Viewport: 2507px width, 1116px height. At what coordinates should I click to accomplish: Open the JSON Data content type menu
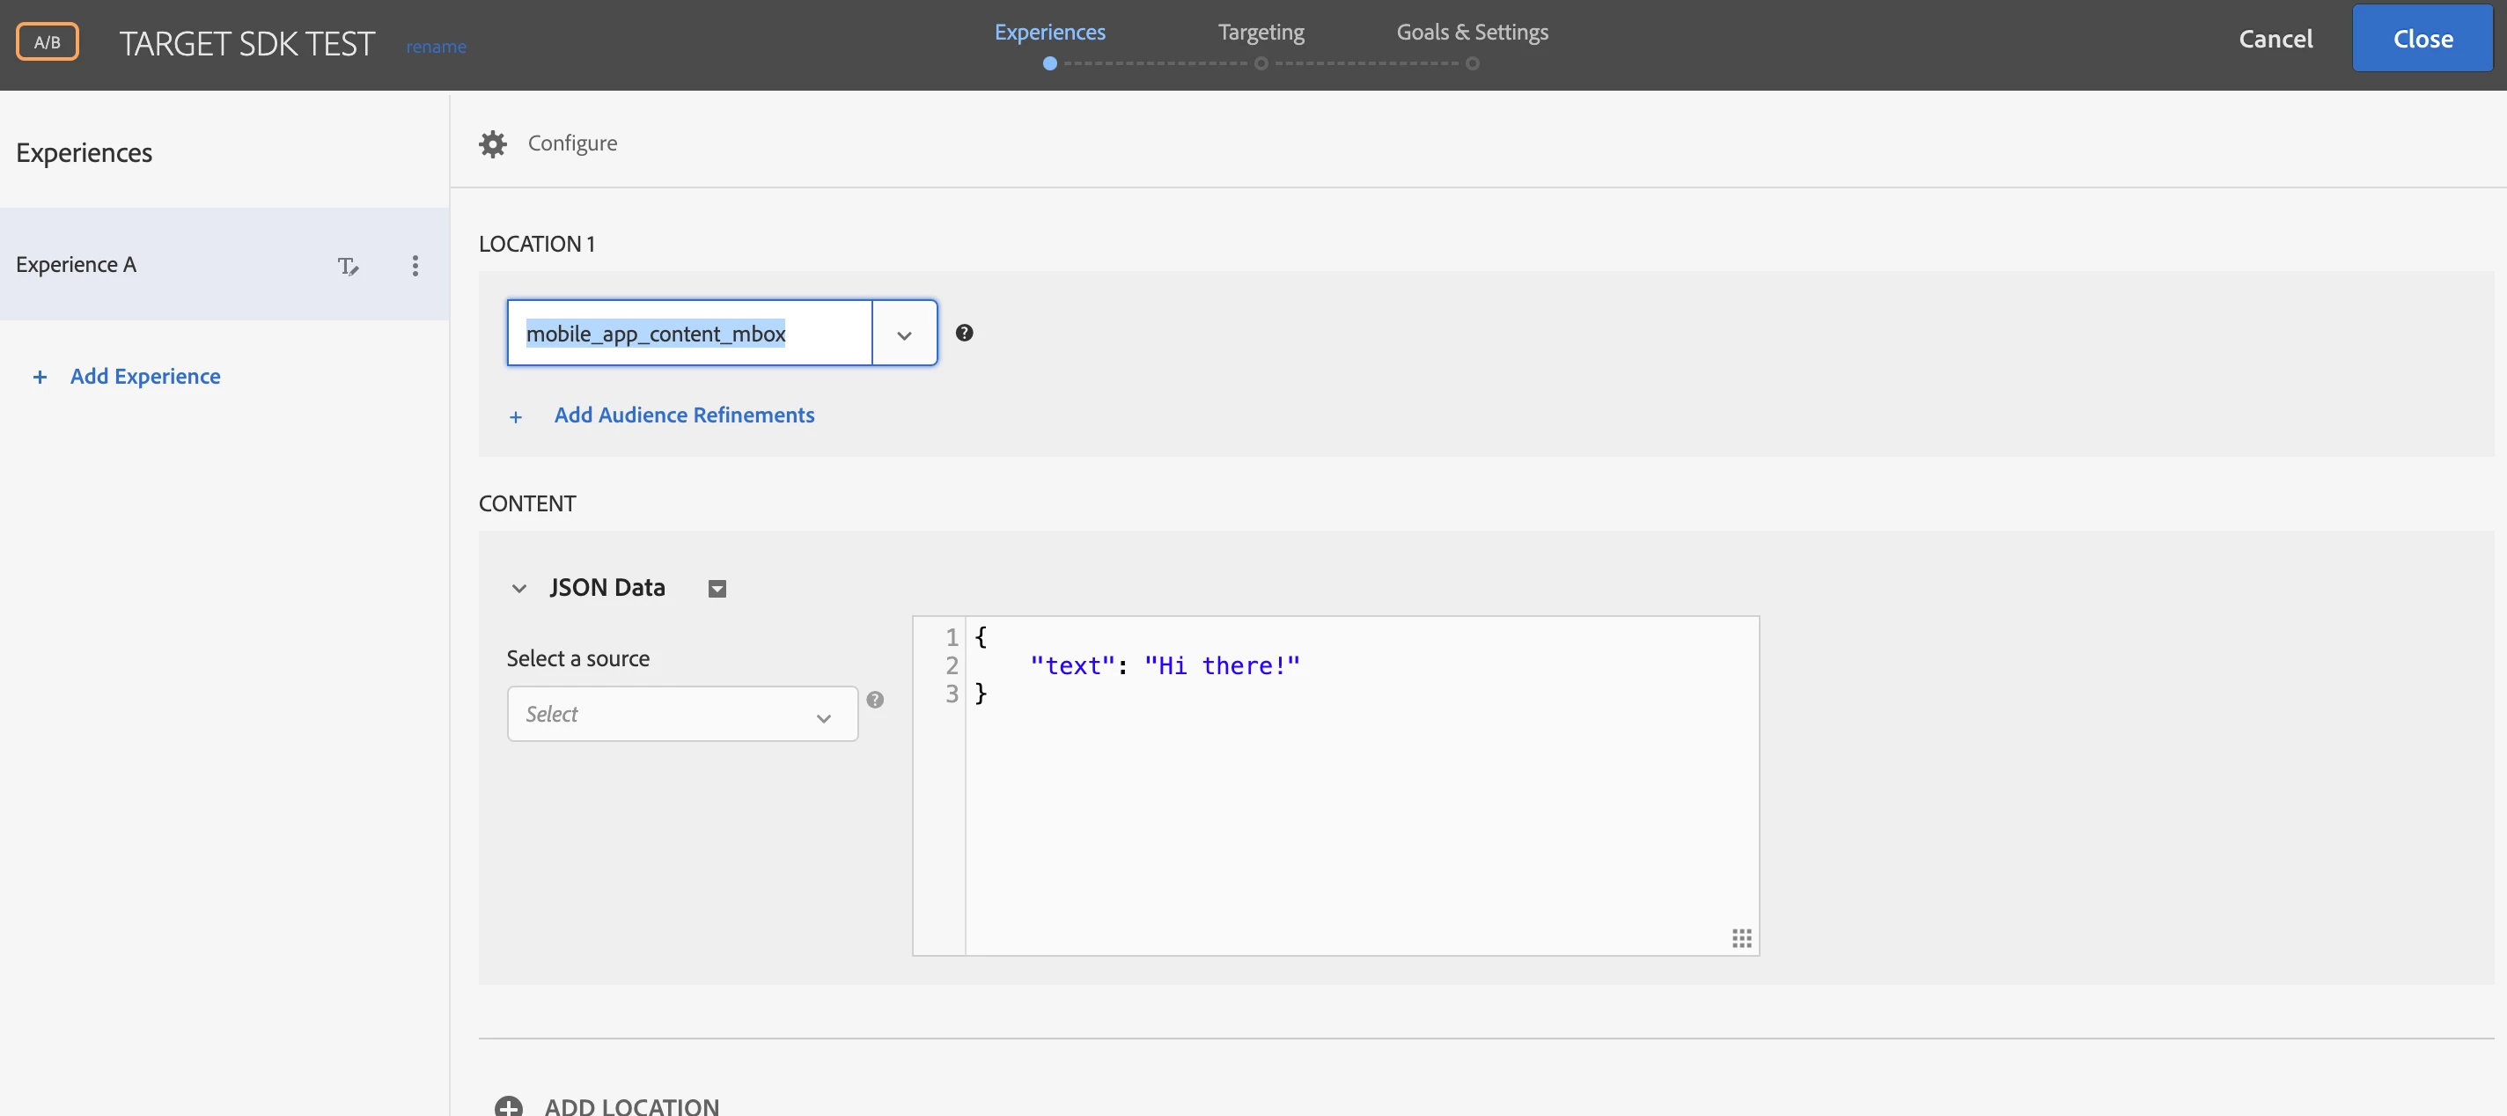coord(717,589)
